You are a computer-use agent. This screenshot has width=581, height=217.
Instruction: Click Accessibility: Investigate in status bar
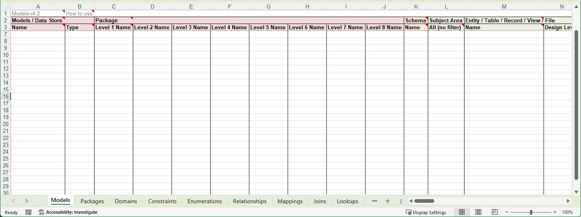pos(68,212)
